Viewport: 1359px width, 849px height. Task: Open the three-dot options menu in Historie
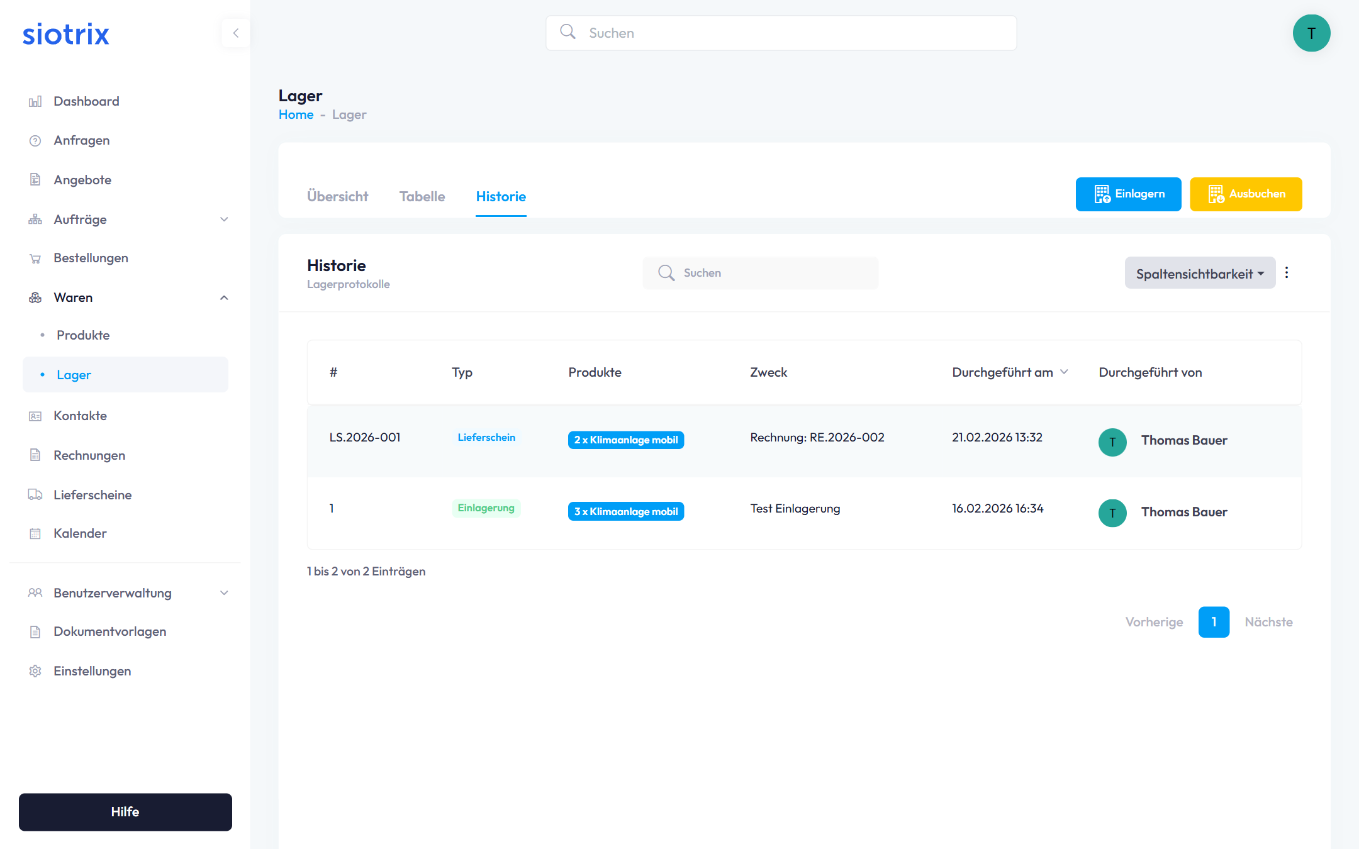[1287, 273]
